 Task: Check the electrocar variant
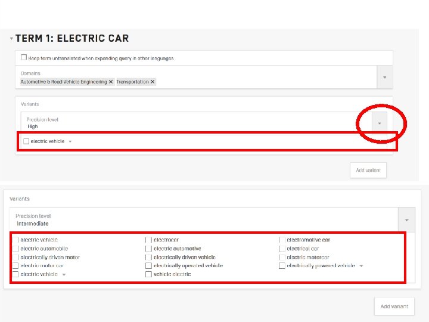click(x=148, y=240)
